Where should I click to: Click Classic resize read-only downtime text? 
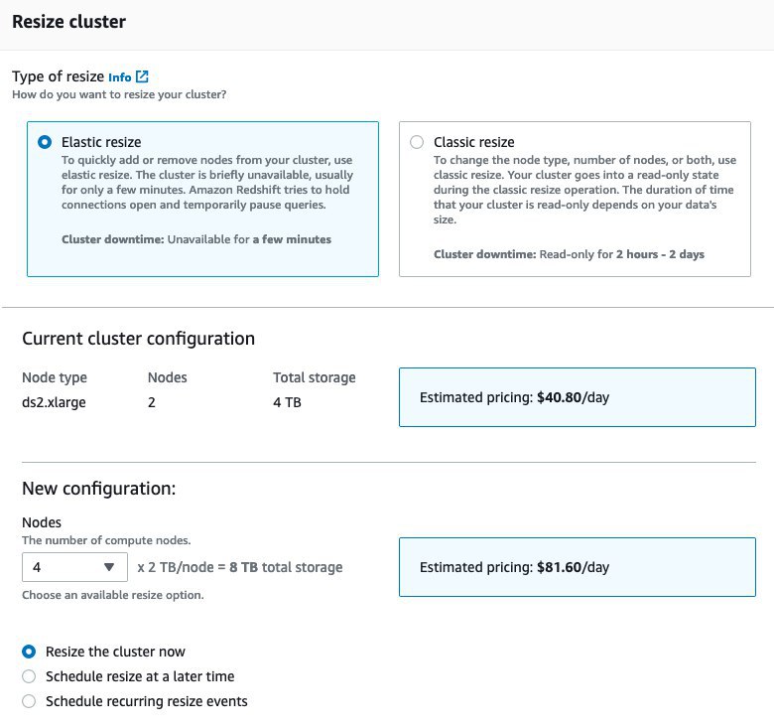click(569, 254)
